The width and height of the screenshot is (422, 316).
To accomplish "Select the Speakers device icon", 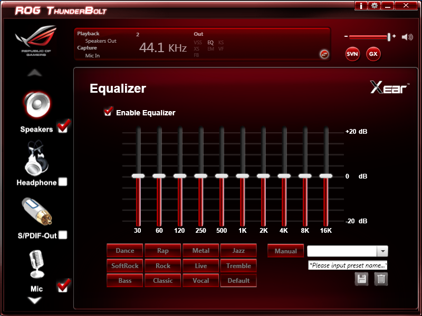I will [37, 105].
